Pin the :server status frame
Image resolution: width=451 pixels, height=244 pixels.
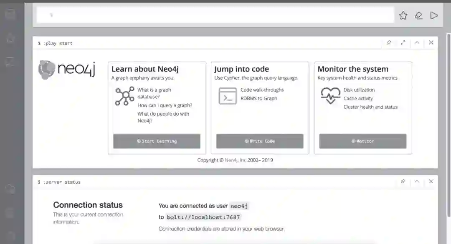coord(403,182)
